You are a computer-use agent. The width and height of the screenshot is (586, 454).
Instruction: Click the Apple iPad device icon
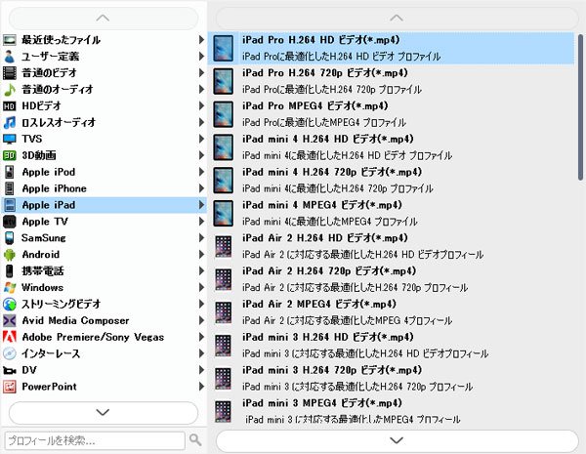click(10, 205)
